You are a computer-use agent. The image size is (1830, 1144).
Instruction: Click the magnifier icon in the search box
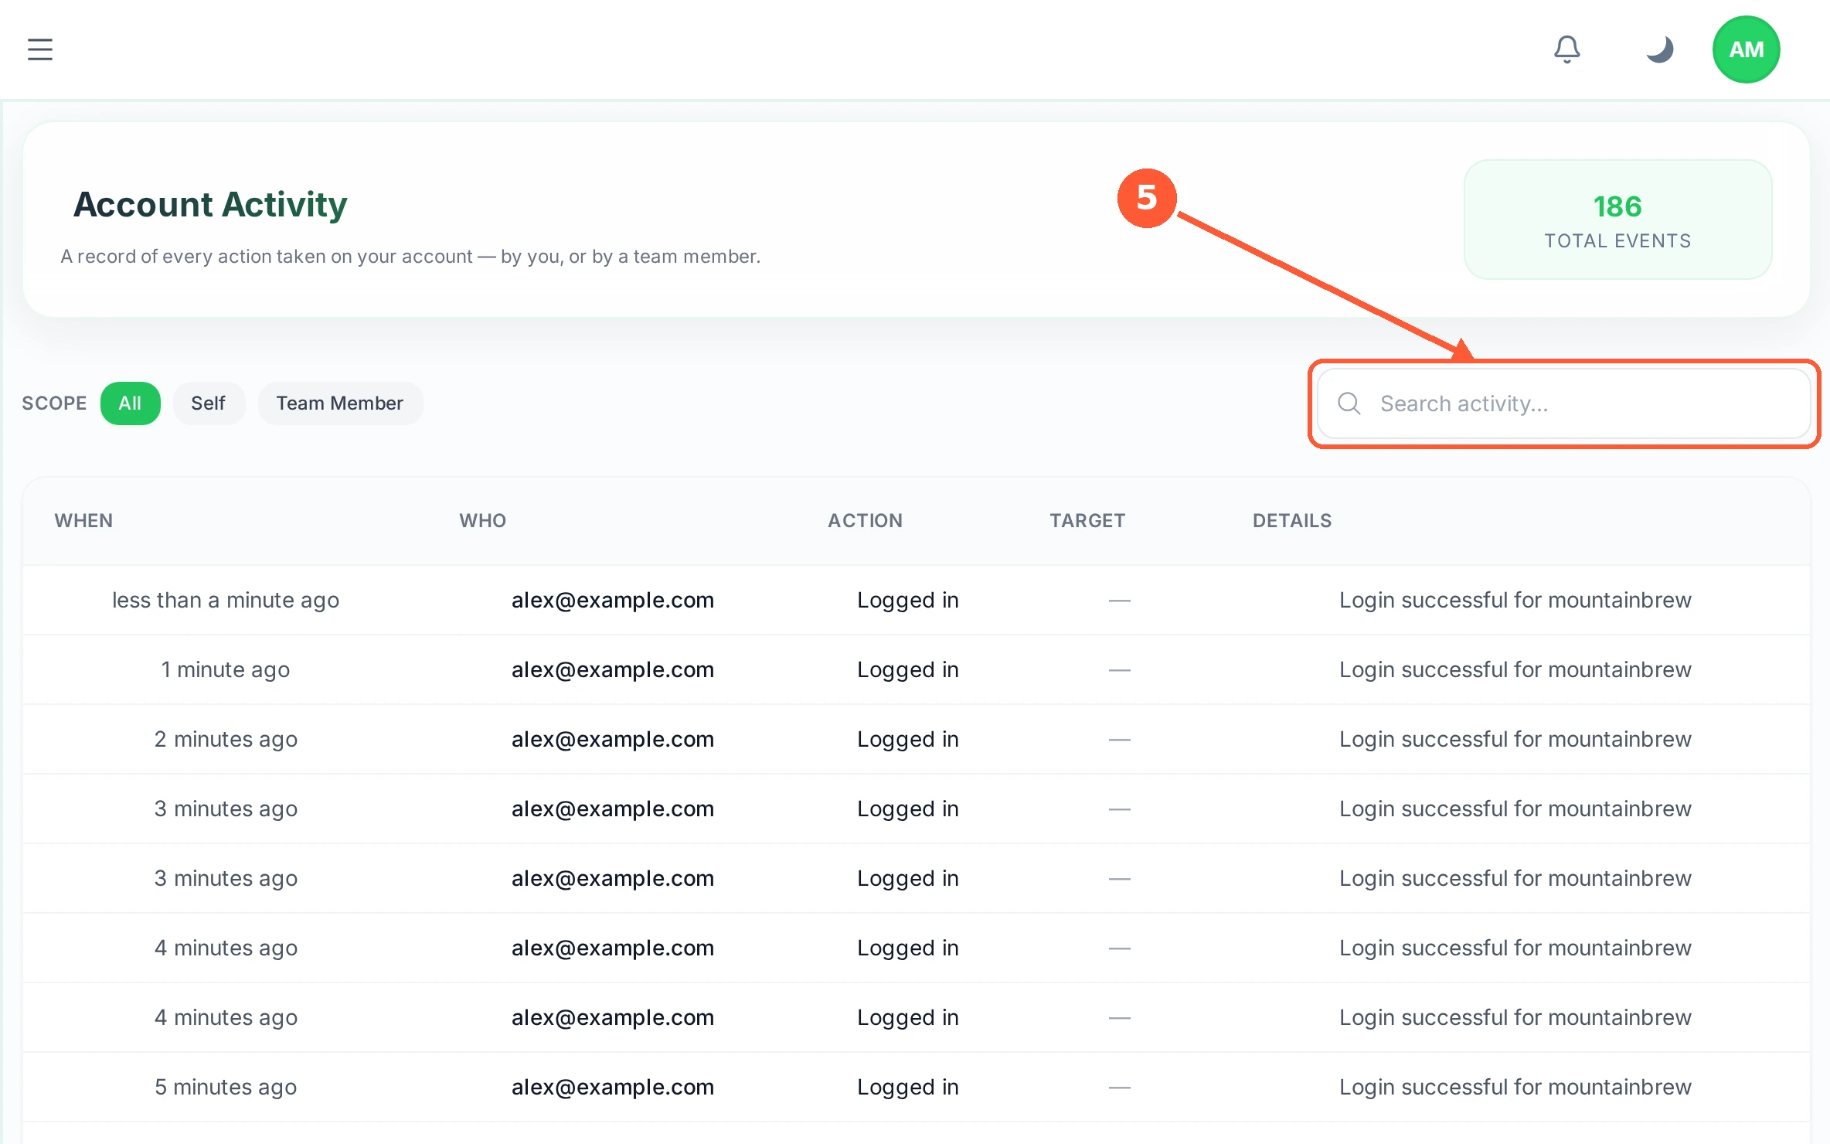1349,403
